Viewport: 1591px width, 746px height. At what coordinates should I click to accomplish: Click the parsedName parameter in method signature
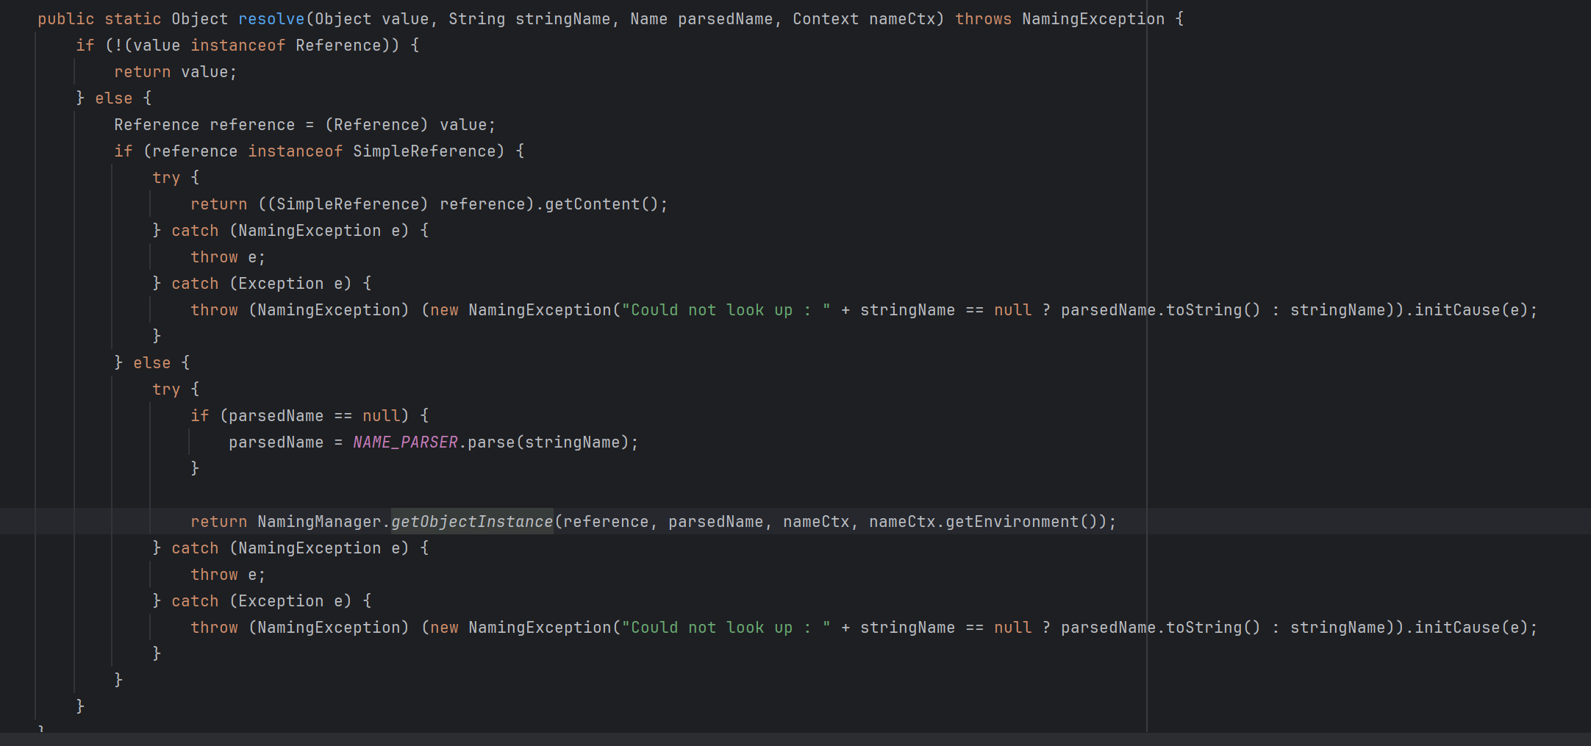click(725, 19)
